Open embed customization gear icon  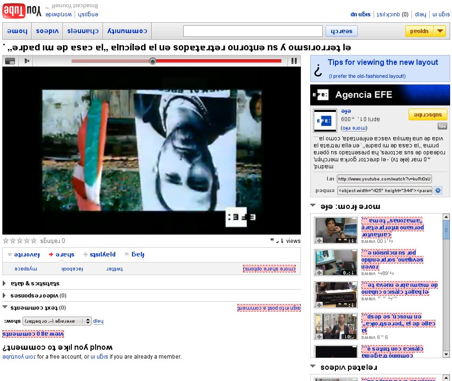click(x=438, y=190)
